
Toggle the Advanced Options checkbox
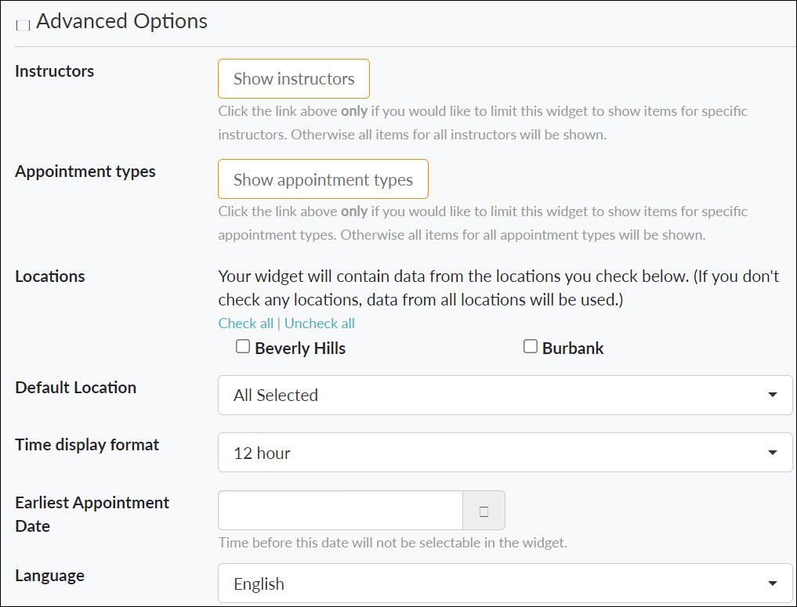click(22, 24)
